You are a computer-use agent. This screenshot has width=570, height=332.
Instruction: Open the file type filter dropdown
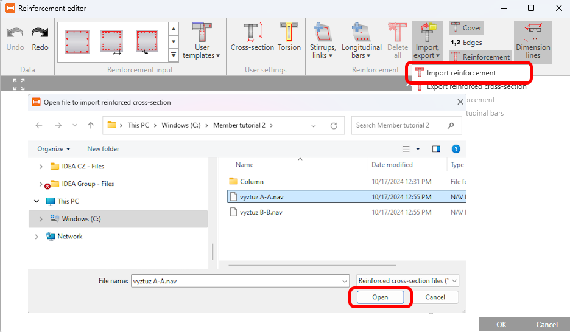click(x=407, y=281)
